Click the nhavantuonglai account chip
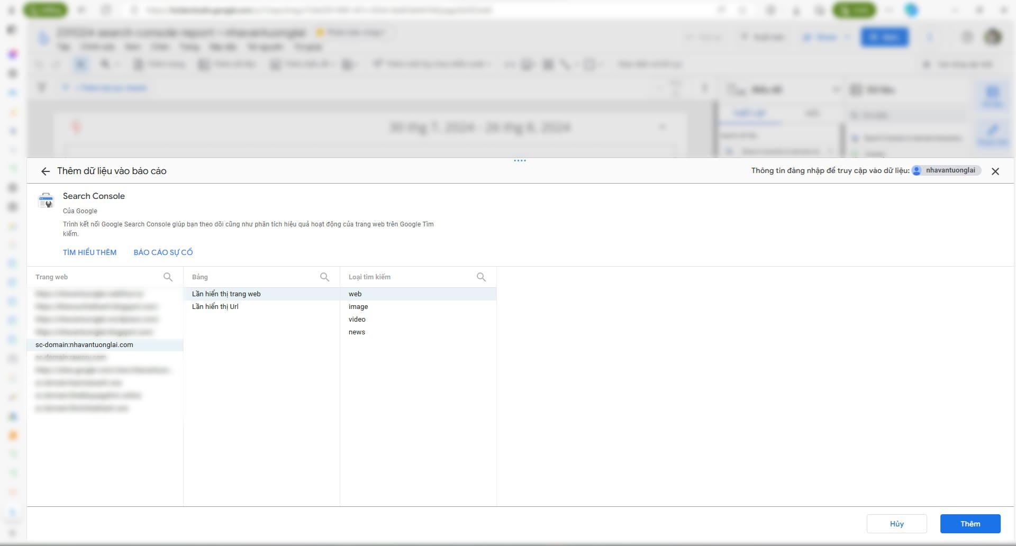1016x546 pixels. [x=946, y=170]
